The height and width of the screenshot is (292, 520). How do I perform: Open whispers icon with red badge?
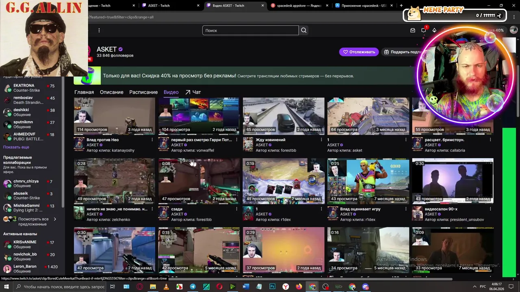coord(423,30)
